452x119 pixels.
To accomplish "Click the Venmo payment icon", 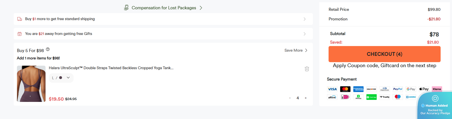I will [411, 97].
